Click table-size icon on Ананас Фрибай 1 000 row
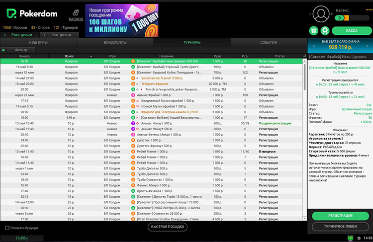Screen dimensions: 373x242 tap(133, 95)
